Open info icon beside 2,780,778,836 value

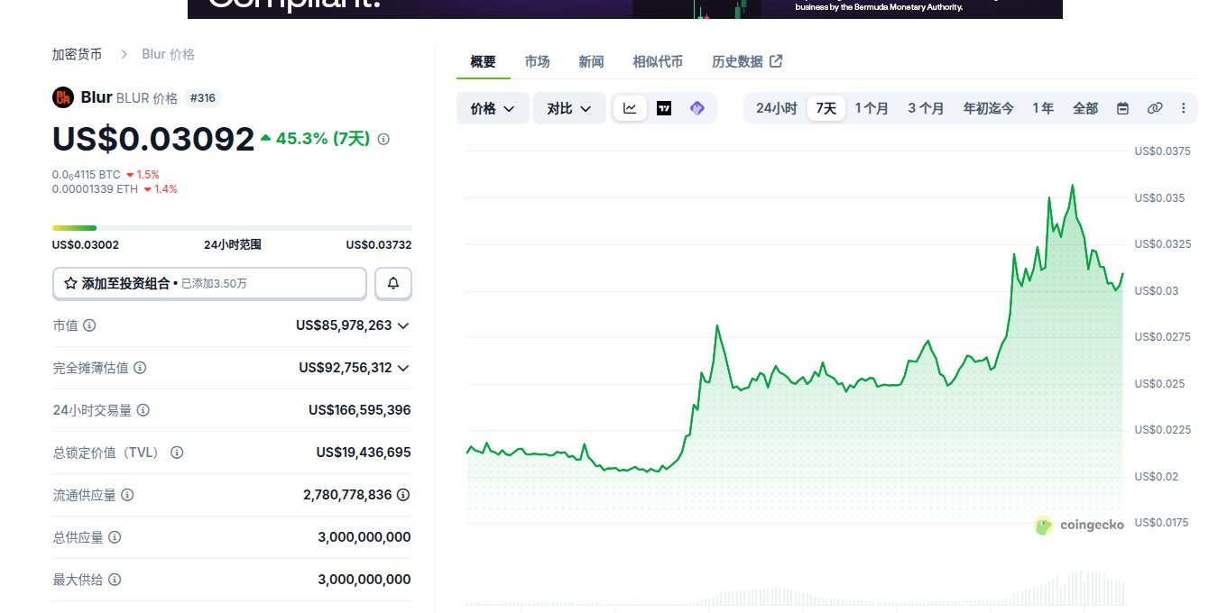(403, 495)
